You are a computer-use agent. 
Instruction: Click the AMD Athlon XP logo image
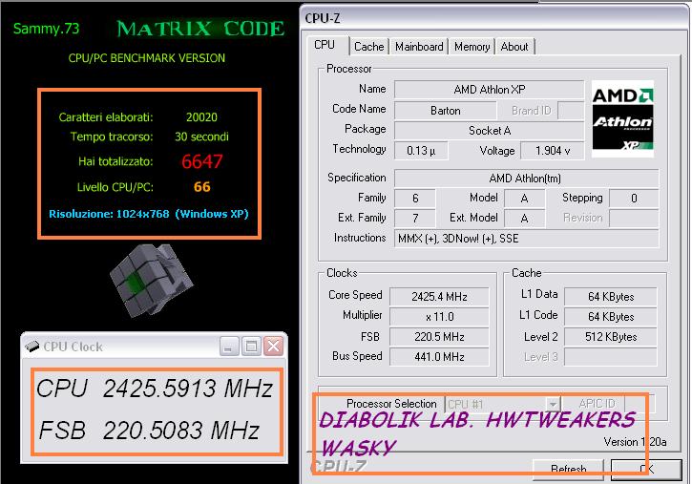[x=622, y=118]
